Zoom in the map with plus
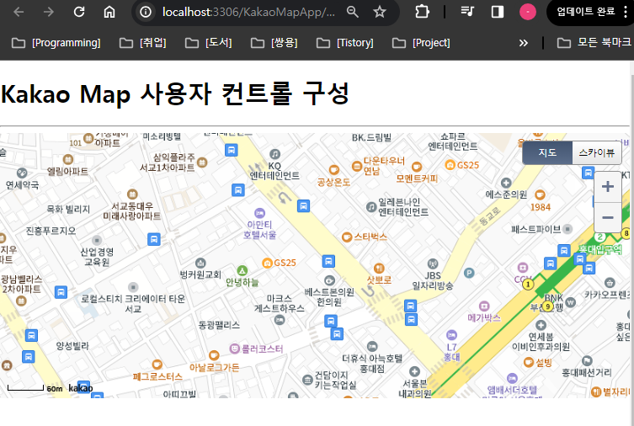 (608, 187)
